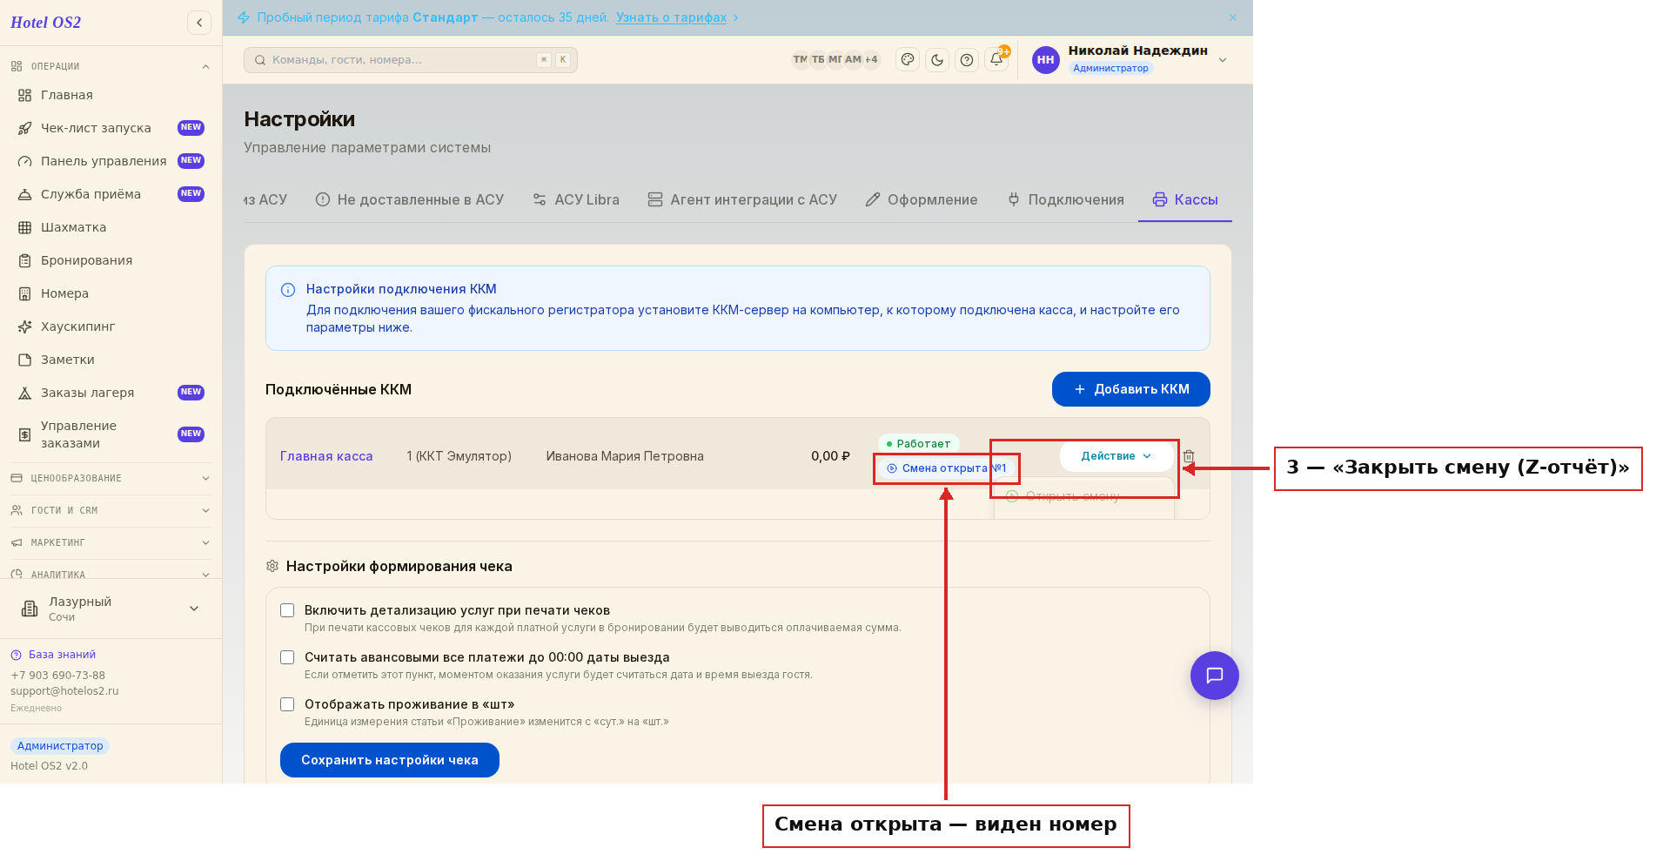Switch to АСУ Libra tab
1663x868 pixels.
tap(576, 199)
